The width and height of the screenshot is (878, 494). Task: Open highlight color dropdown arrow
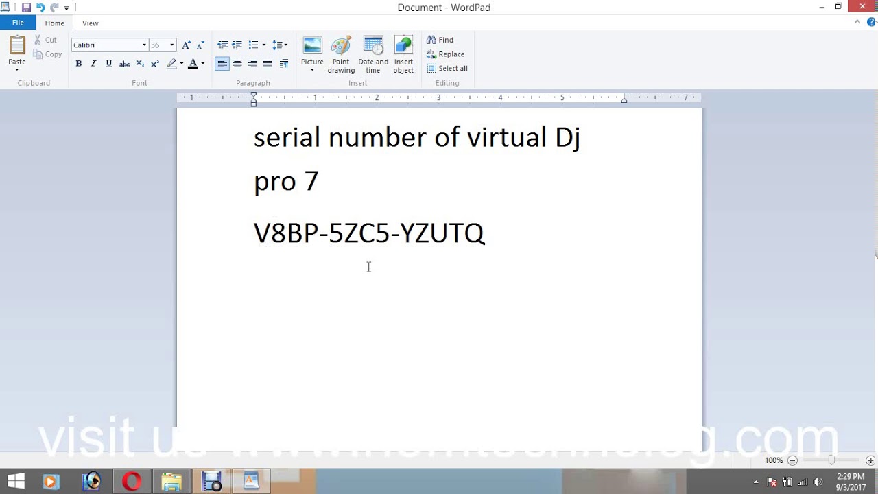tap(182, 64)
